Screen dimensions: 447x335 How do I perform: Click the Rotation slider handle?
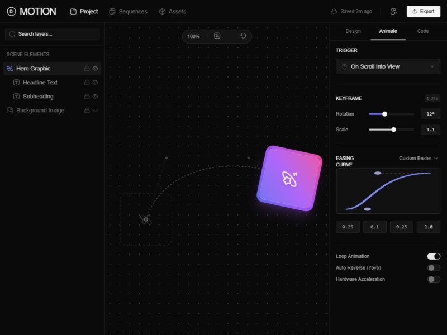384,114
